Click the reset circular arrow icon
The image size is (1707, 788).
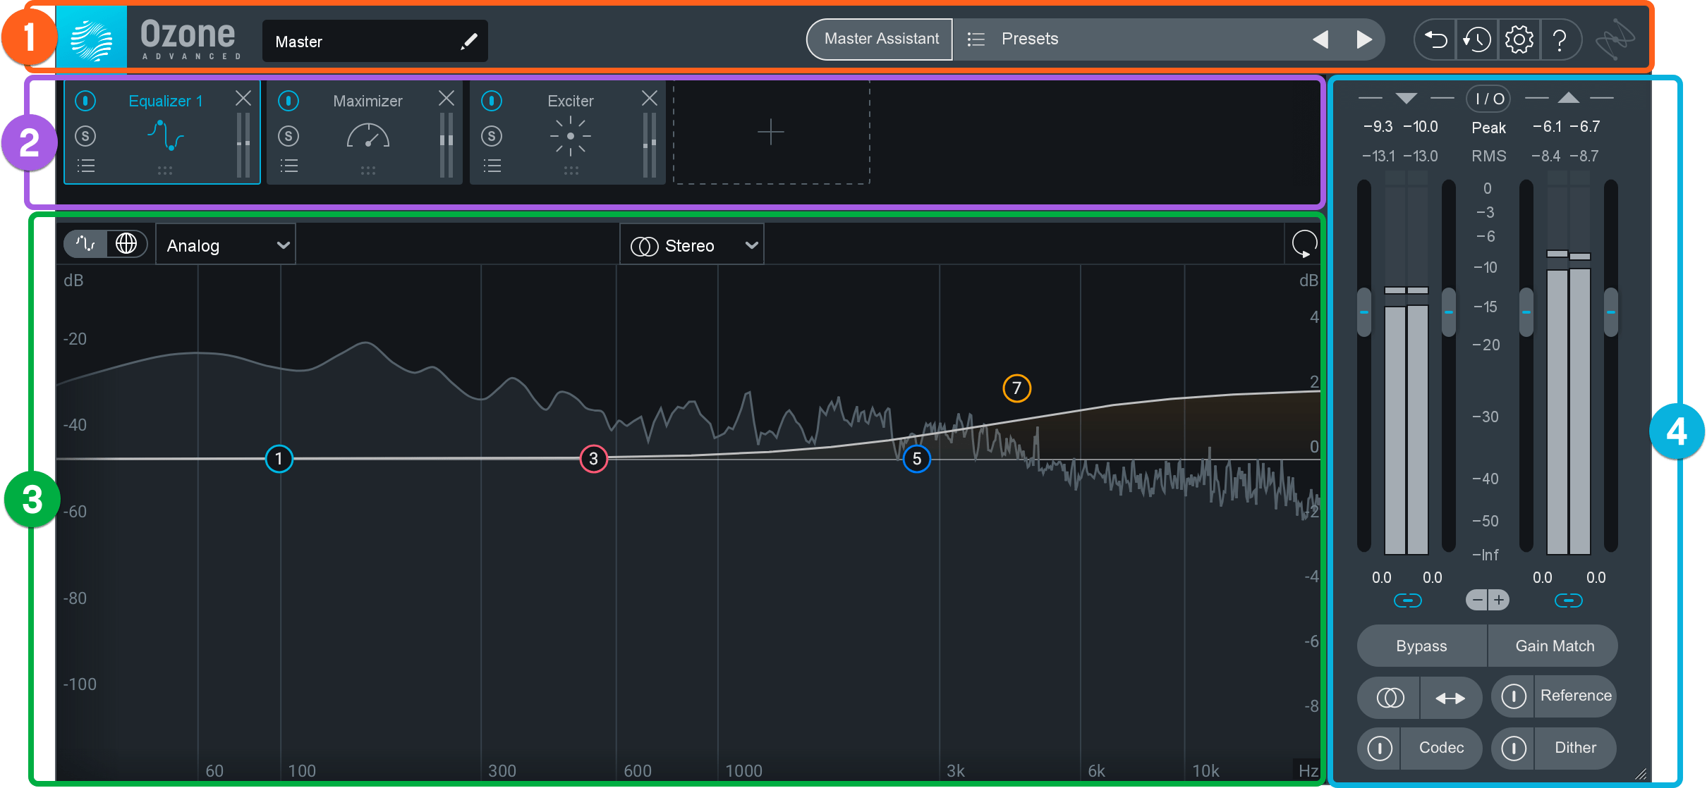coord(1304,245)
